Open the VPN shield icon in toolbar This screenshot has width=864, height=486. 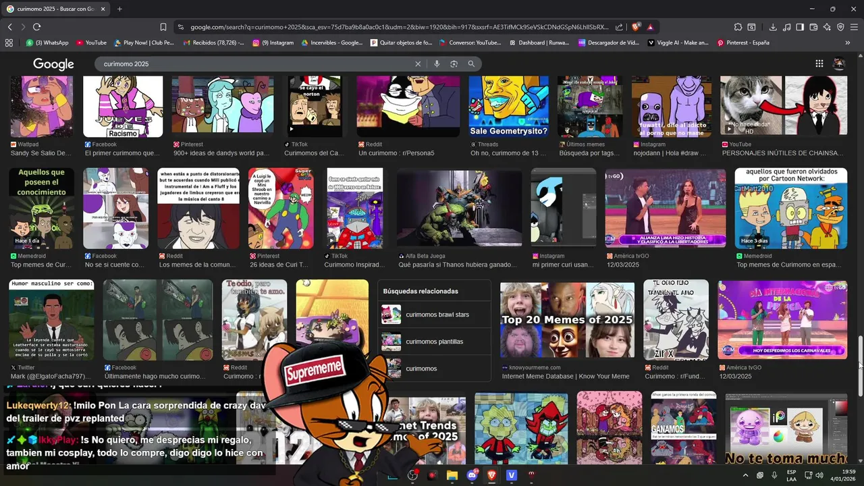tap(840, 27)
